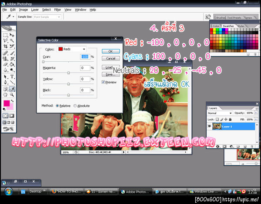
Task: Swap foreground and background colors
Action: [x=12, y=101]
